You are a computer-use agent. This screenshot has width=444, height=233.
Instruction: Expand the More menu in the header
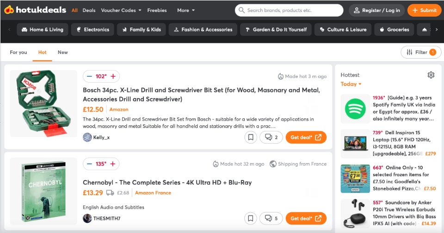tap(186, 10)
